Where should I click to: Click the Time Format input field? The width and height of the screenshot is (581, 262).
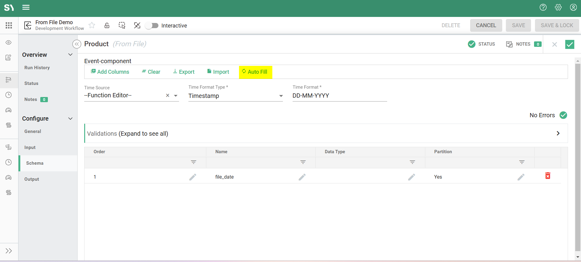click(x=339, y=96)
